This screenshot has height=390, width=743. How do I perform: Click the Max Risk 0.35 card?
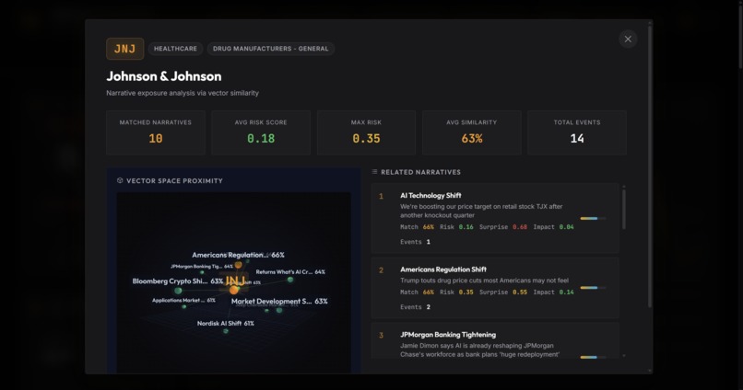coord(366,132)
